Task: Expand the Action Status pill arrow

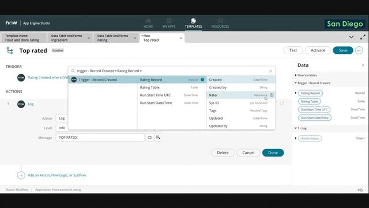Action: tap(296, 138)
